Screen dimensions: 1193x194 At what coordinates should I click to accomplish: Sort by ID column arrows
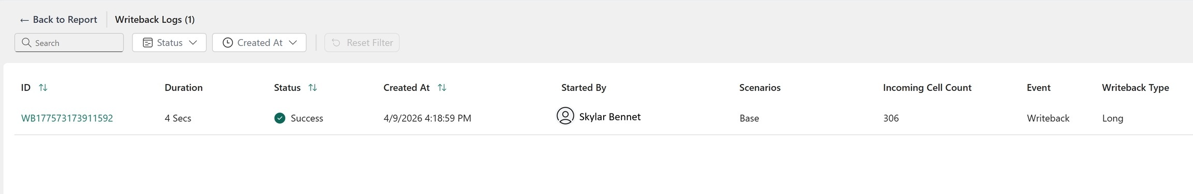pyautogui.click(x=43, y=88)
